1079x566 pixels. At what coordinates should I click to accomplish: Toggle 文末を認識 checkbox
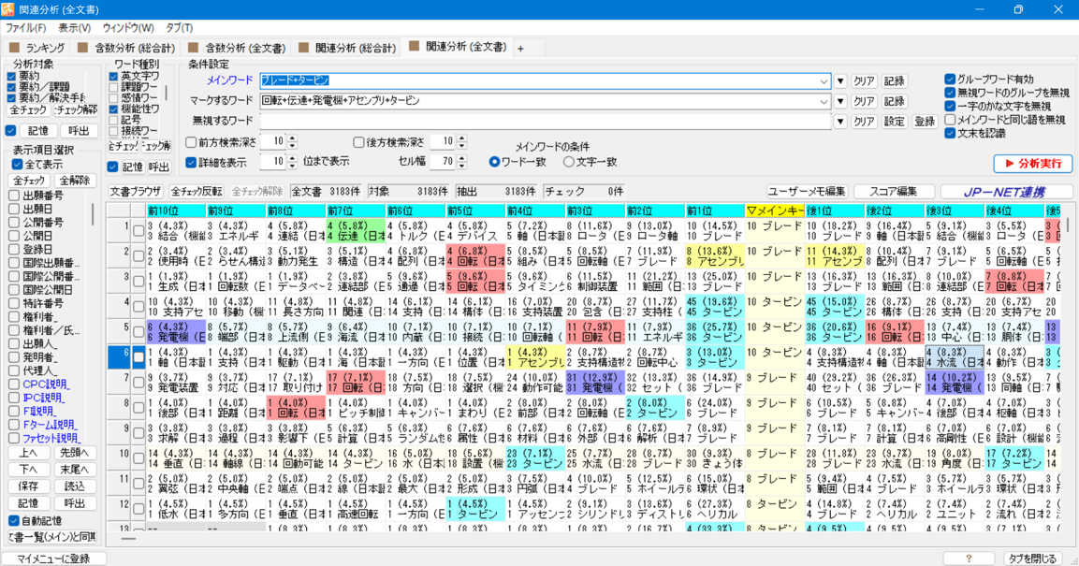[950, 134]
